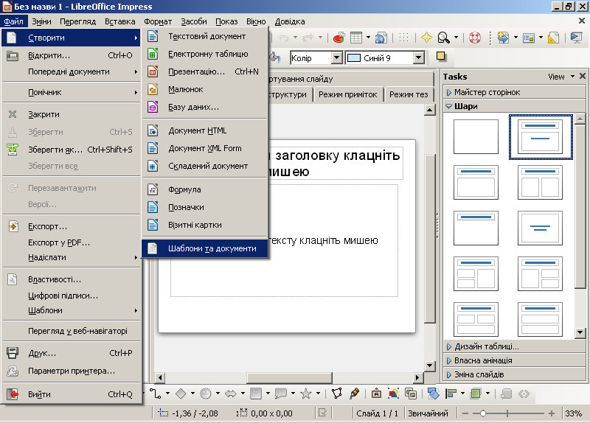The width and height of the screenshot is (590, 423).
Task: Create new Електронну таблицю
Action: (x=206, y=54)
